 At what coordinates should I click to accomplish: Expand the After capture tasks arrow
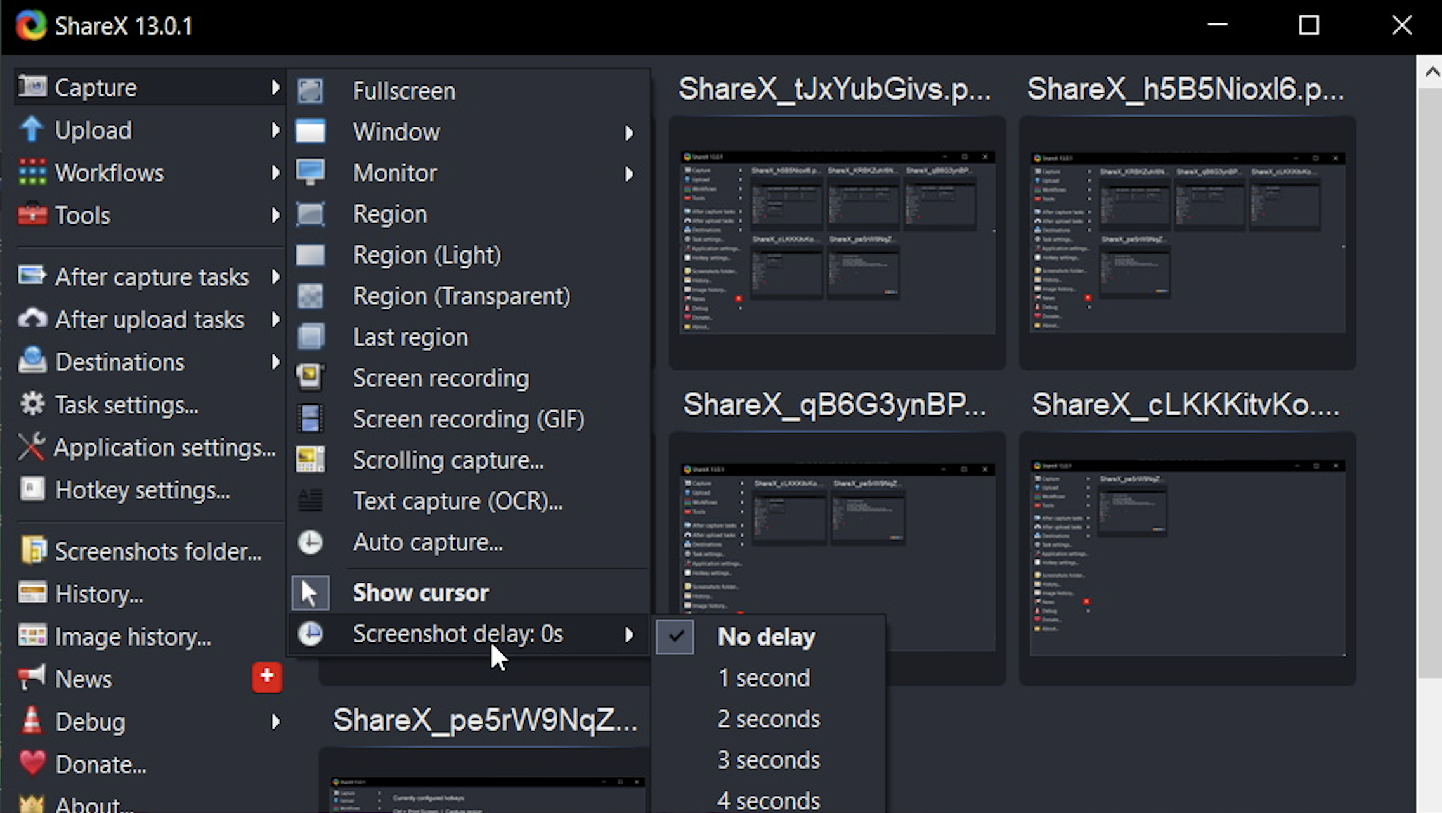click(275, 276)
